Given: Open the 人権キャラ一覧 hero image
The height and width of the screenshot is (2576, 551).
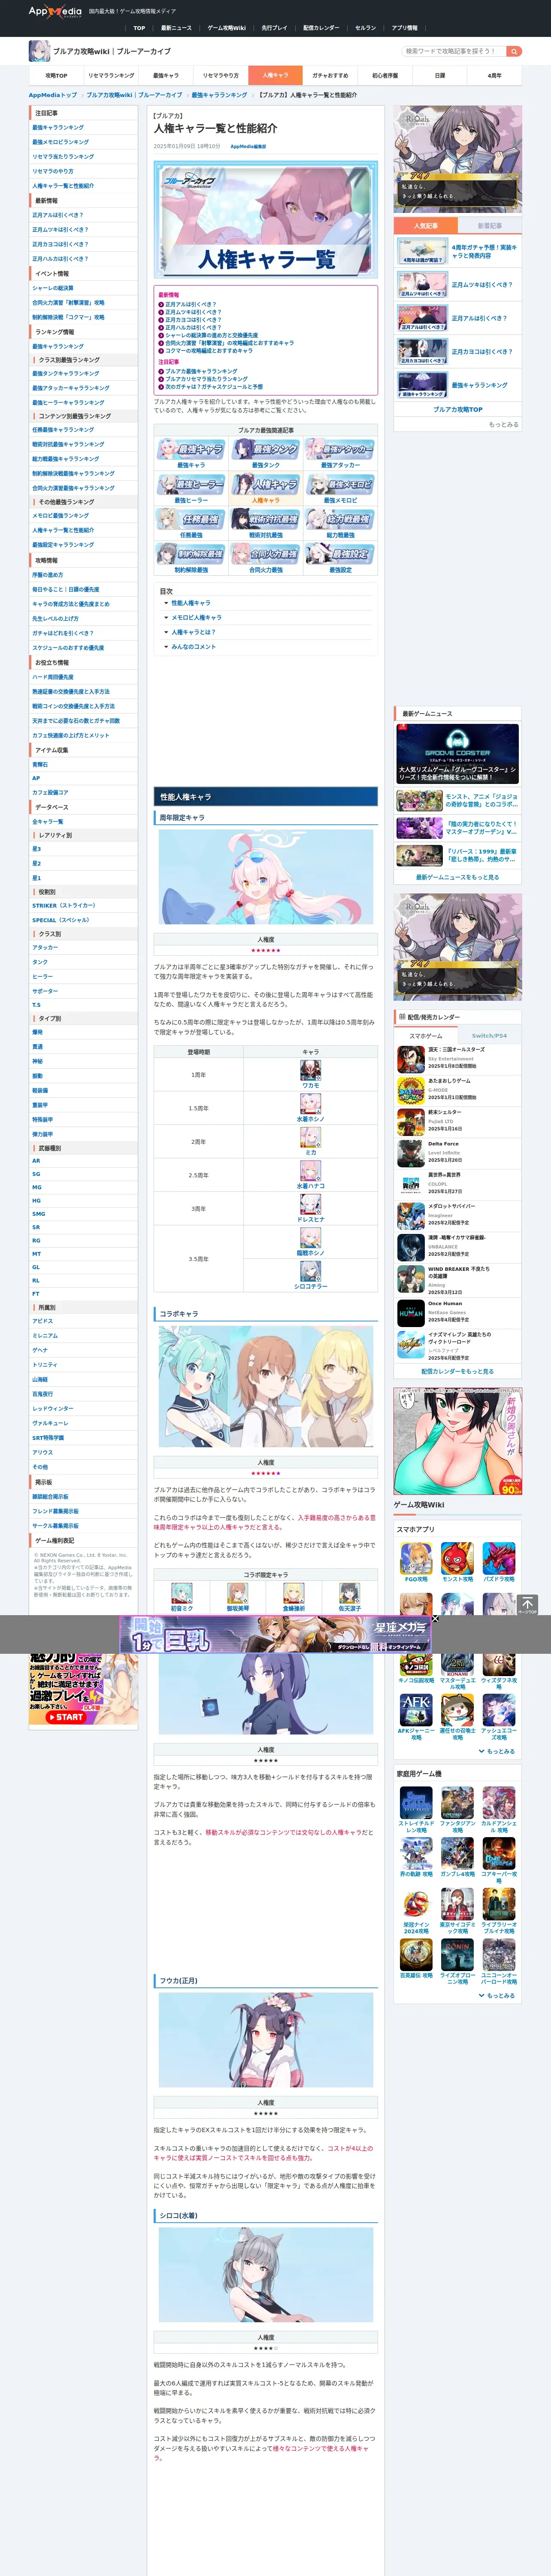Looking at the screenshot, I should [x=265, y=219].
